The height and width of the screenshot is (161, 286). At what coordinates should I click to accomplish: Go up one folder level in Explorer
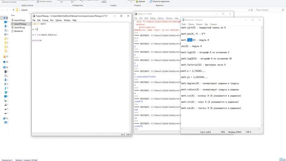tap(13, 10)
